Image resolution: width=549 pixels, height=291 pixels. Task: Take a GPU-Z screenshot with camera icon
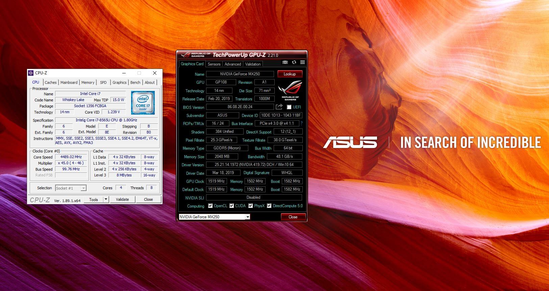pyautogui.click(x=285, y=63)
